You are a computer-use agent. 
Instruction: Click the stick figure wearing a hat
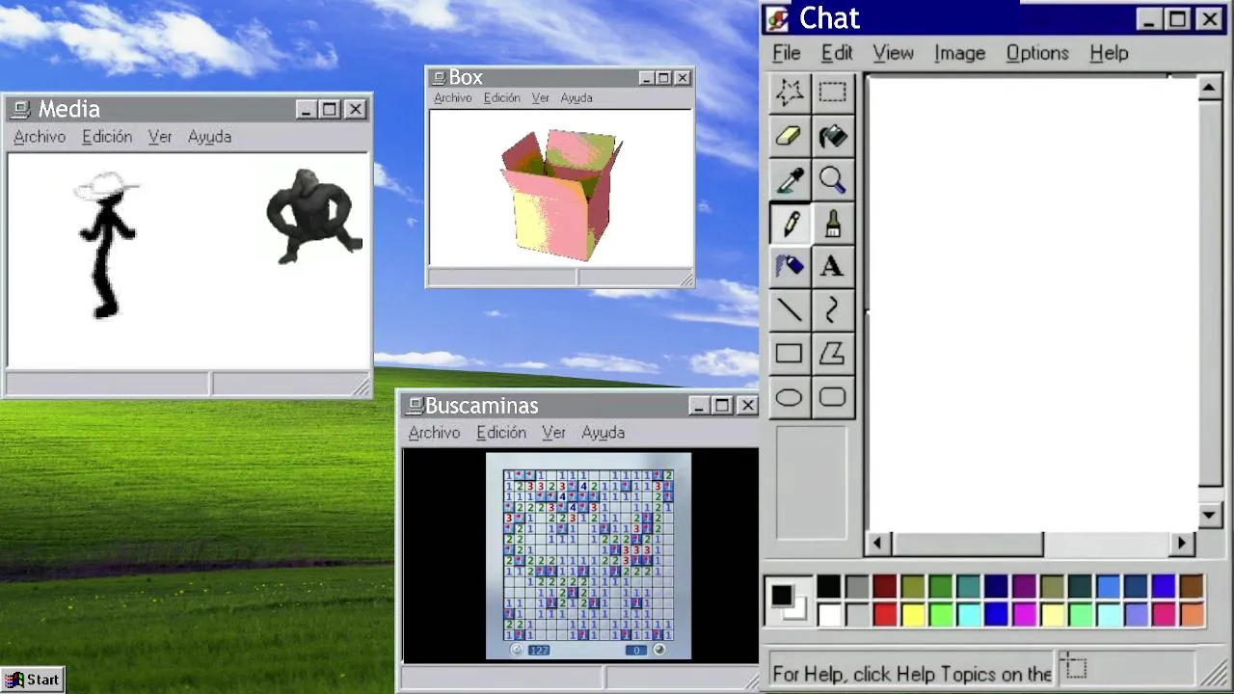(x=106, y=245)
